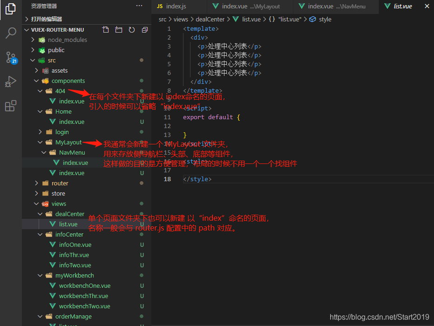Collapse the views folder

point(87,204)
